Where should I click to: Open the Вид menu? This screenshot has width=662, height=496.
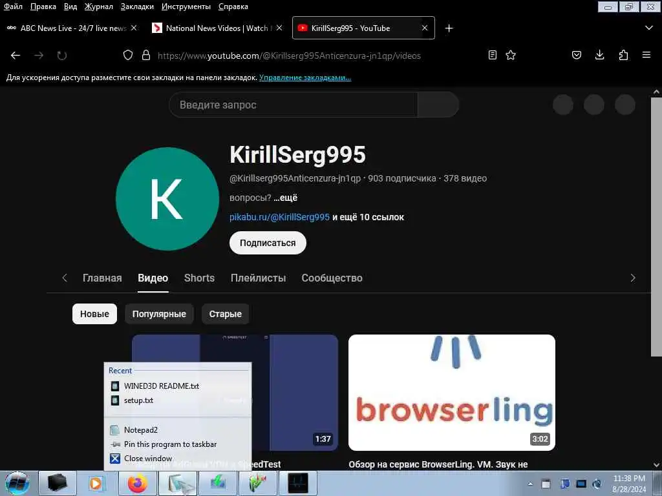pyautogui.click(x=70, y=6)
